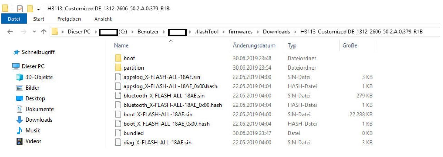443x157 pixels.
Task: Open the quick access toolbar dropdown arrow
Action: pyautogui.click(x=38, y=9)
